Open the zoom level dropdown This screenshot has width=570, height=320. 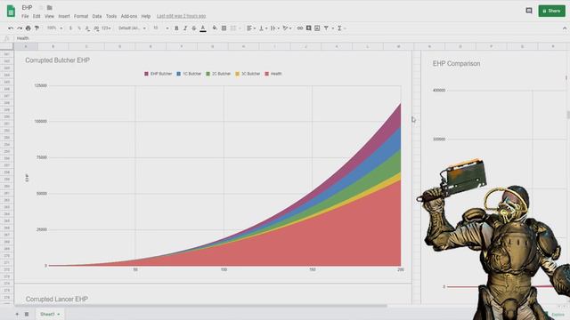[54, 28]
